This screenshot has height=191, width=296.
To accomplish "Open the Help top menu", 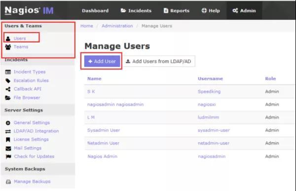I will tap(211, 10).
